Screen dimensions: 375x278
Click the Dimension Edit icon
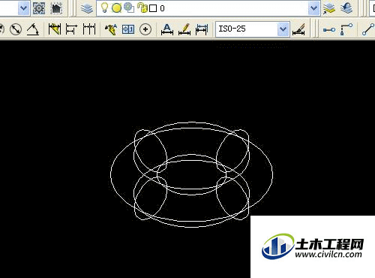(x=167, y=29)
